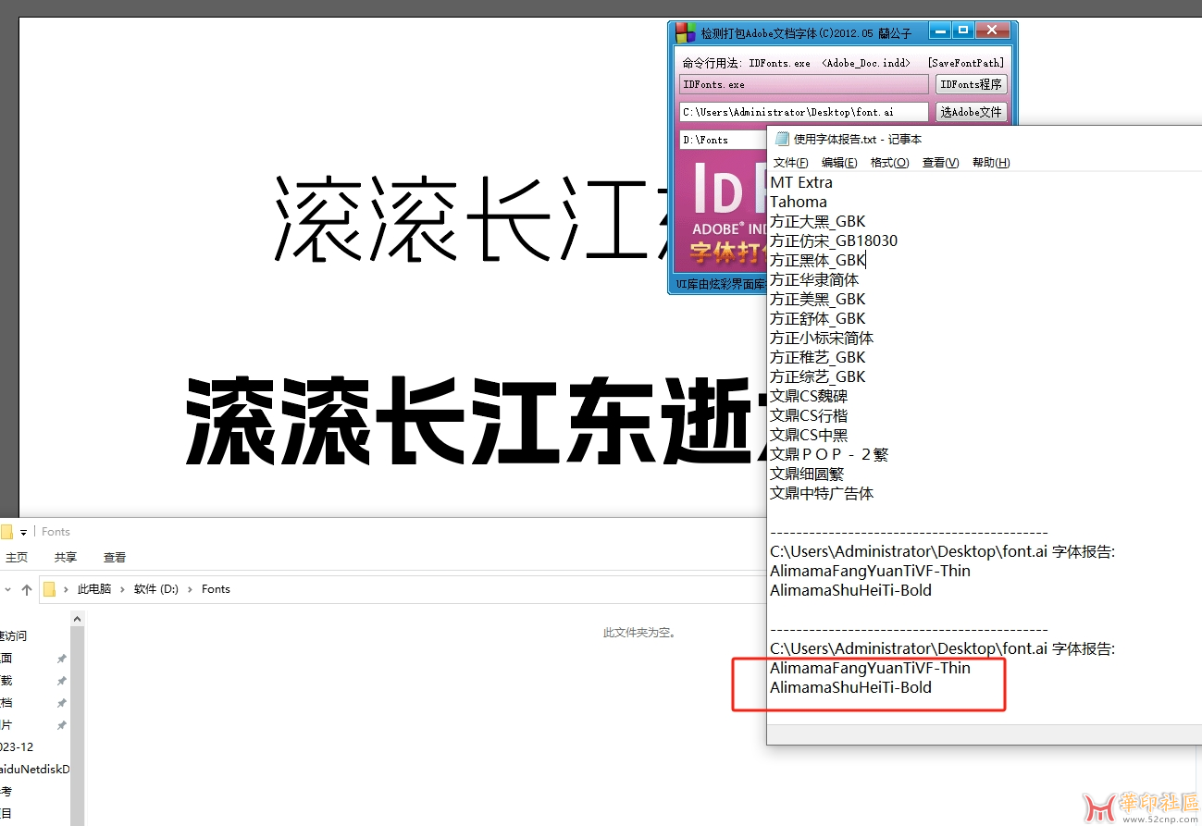Click the 选Adobe文件 button
1202x826 pixels.
pyautogui.click(x=971, y=112)
